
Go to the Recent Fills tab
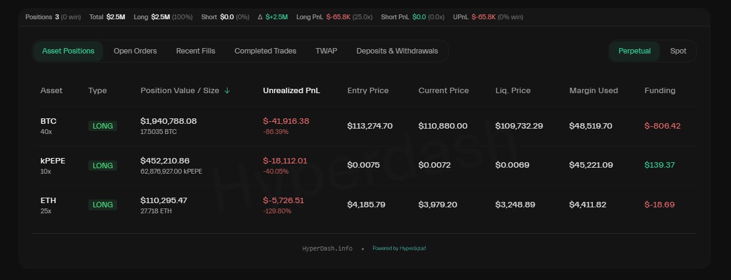(195, 51)
